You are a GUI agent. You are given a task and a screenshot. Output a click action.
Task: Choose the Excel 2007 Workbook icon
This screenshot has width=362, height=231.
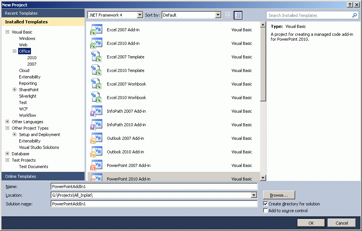click(96, 84)
